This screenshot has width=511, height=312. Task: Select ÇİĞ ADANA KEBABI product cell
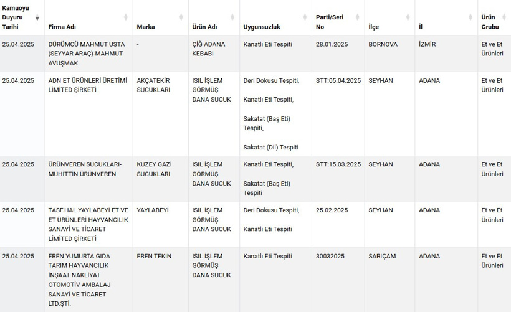tap(209, 49)
